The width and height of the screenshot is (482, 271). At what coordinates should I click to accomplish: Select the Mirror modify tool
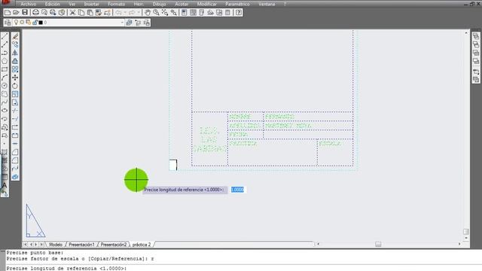15,53
